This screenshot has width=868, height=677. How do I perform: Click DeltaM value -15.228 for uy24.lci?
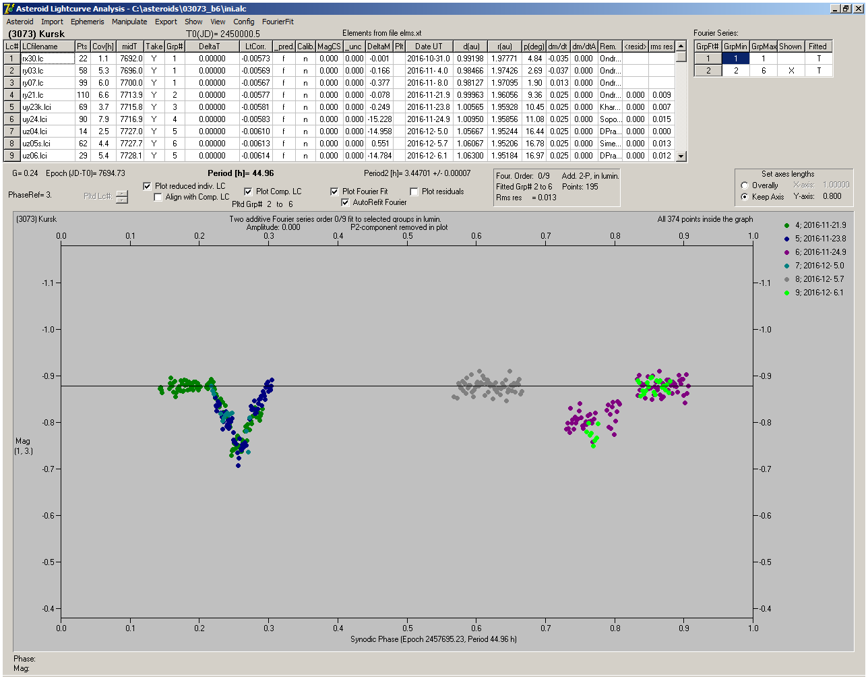[x=379, y=119]
